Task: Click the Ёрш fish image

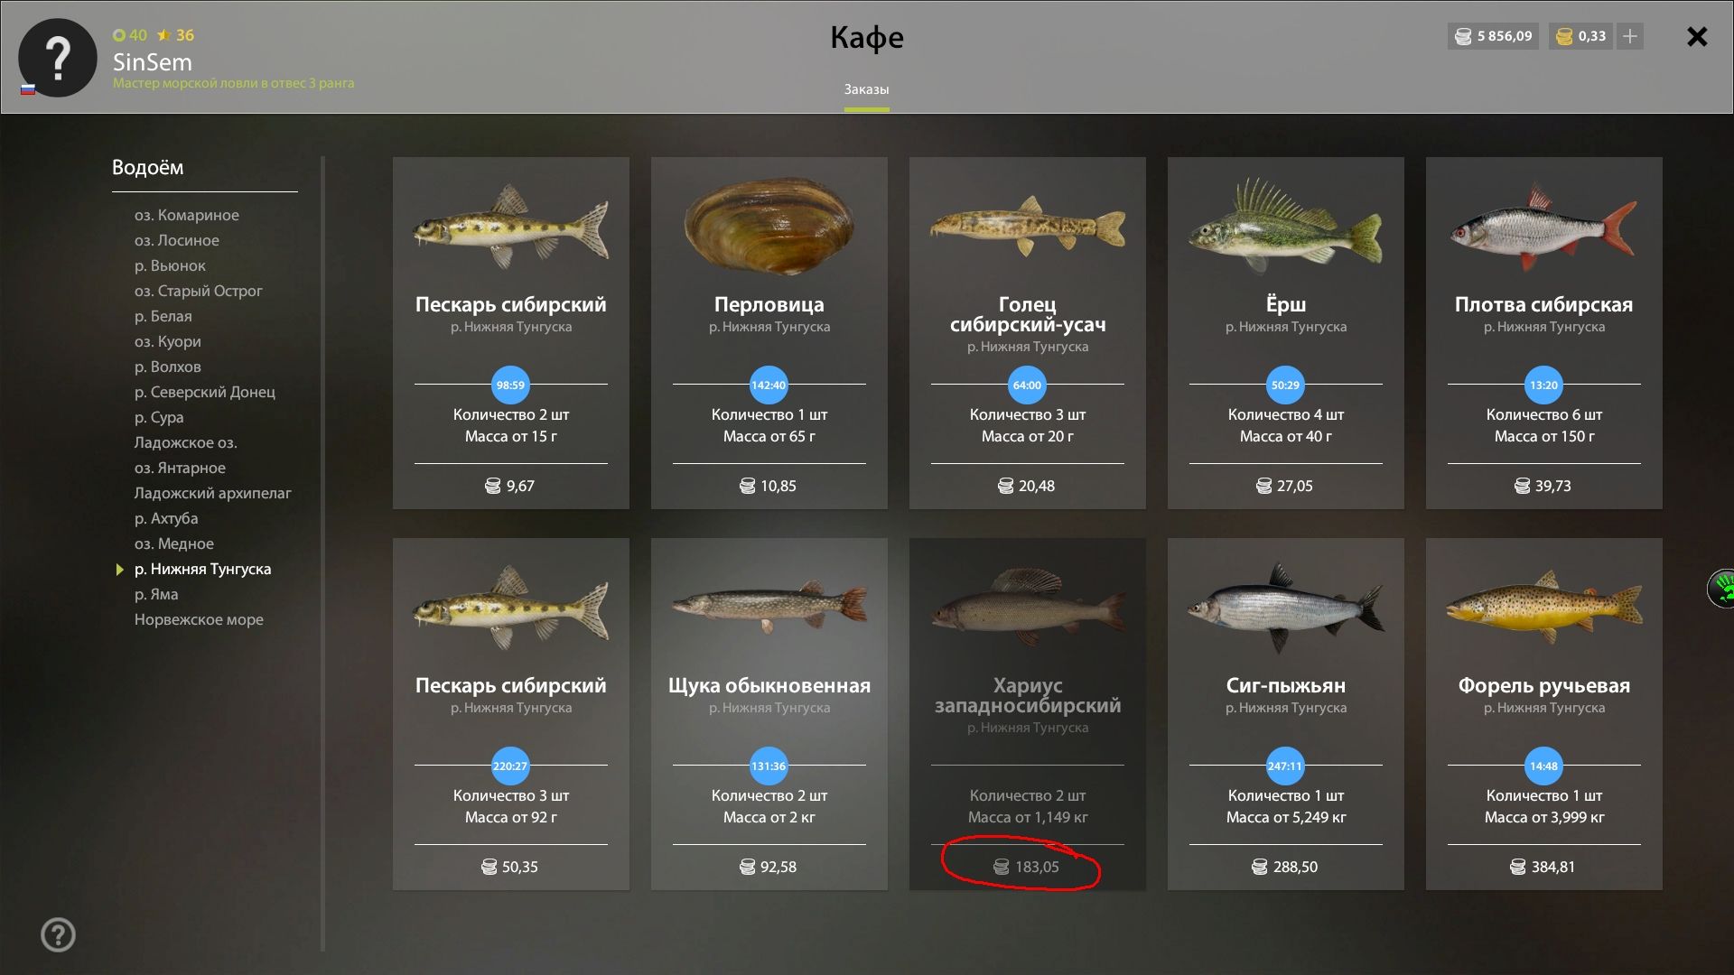Action: tap(1286, 226)
